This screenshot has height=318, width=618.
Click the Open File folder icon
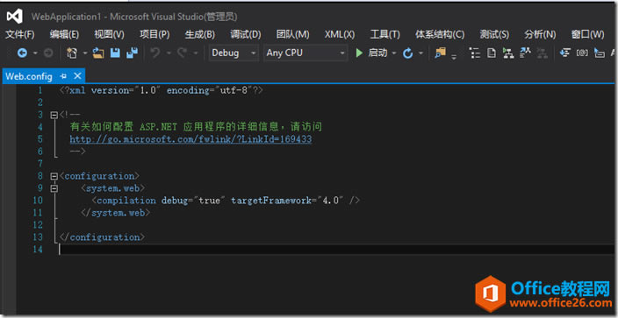pyautogui.click(x=98, y=53)
